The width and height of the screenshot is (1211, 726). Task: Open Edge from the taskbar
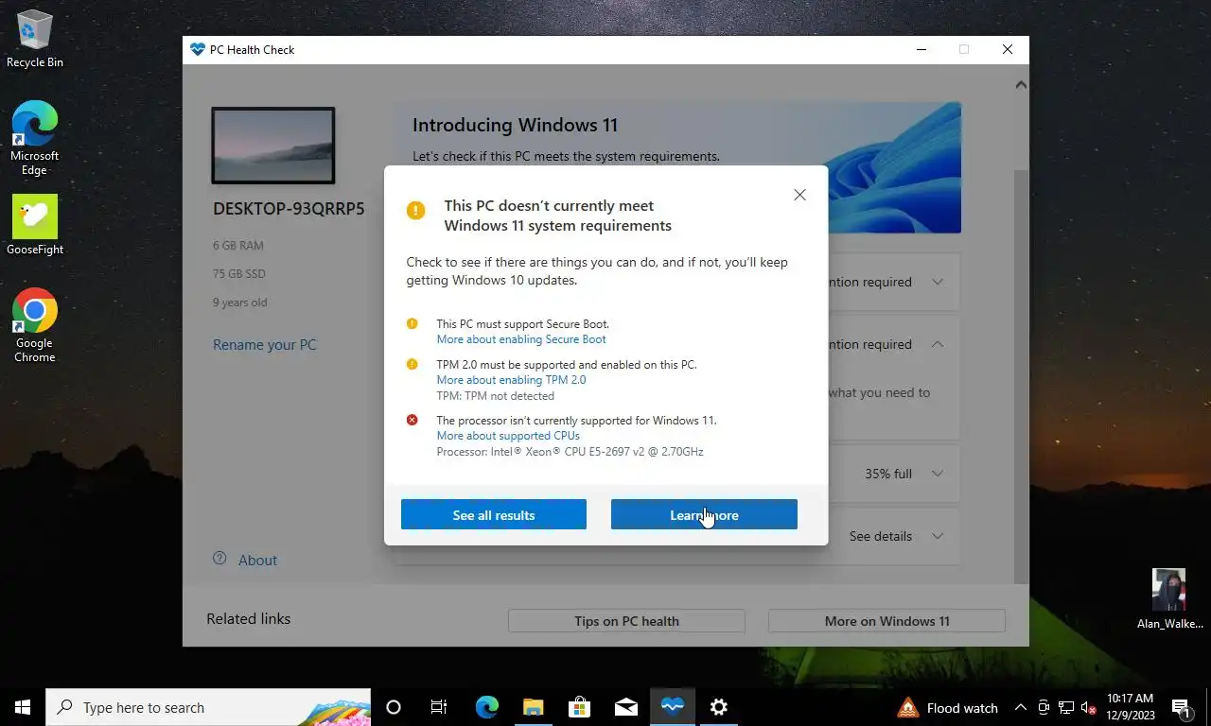click(486, 707)
